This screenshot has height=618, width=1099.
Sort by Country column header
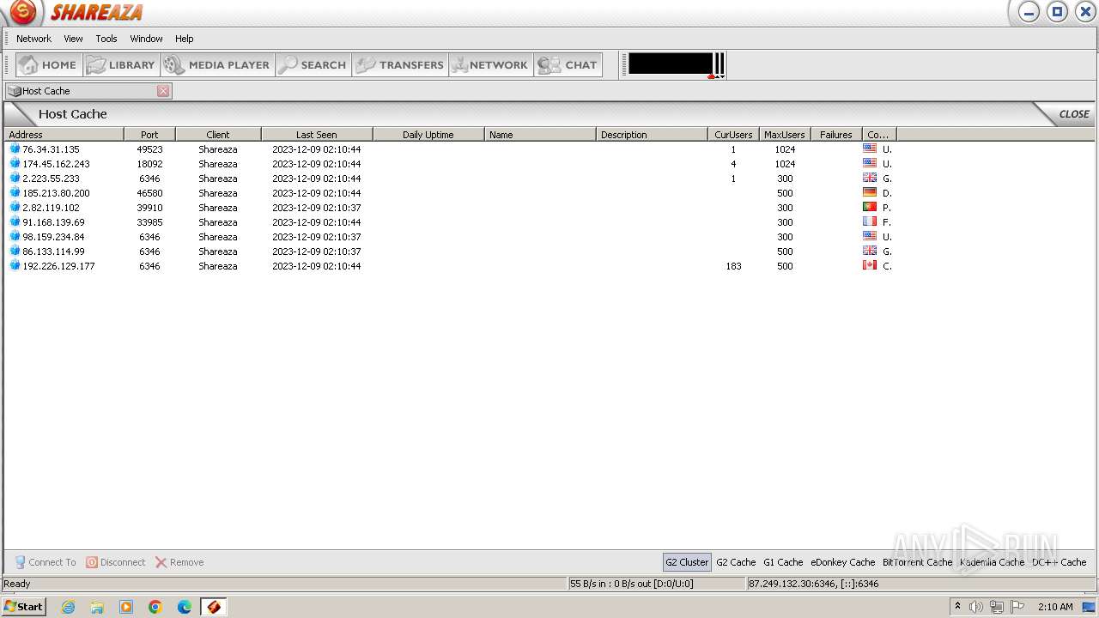(x=879, y=135)
